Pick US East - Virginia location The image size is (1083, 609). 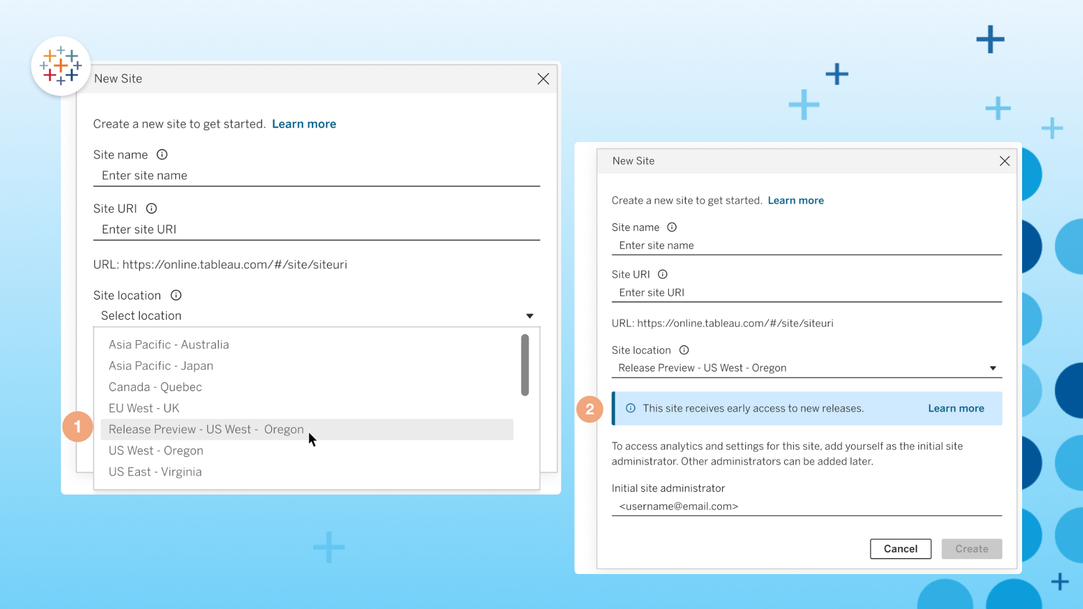coord(155,472)
